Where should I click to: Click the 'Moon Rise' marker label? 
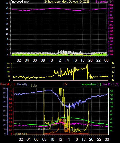pos(21,134)
